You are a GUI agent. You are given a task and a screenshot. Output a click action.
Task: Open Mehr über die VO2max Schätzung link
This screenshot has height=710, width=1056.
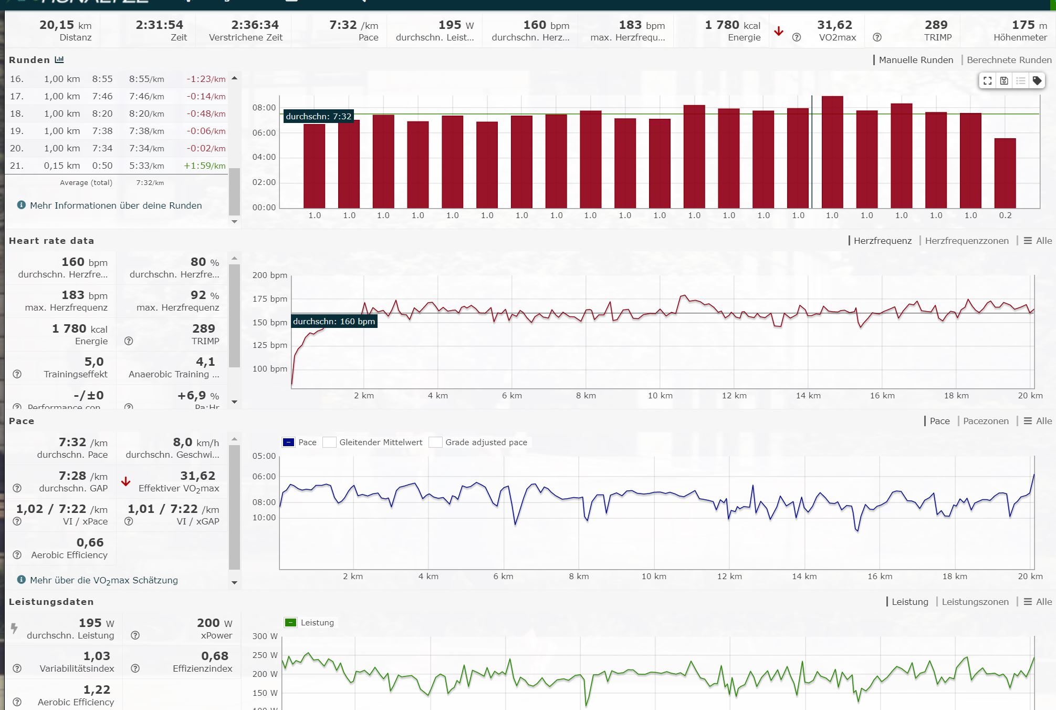(x=103, y=580)
